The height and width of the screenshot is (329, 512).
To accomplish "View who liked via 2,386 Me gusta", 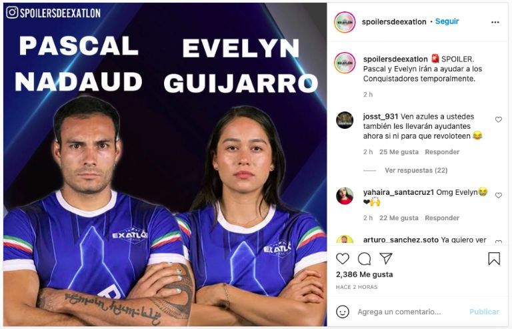I will click(x=364, y=274).
